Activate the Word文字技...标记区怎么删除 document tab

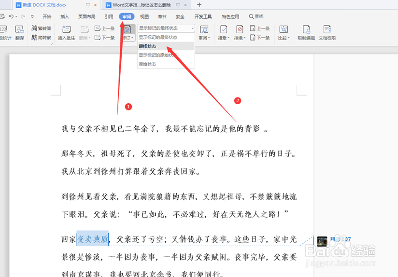pyautogui.click(x=145, y=5)
